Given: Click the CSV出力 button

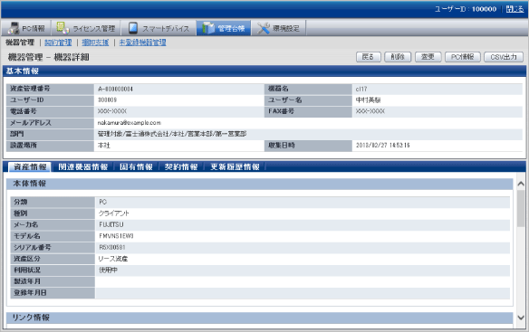Looking at the screenshot, I should [x=504, y=57].
